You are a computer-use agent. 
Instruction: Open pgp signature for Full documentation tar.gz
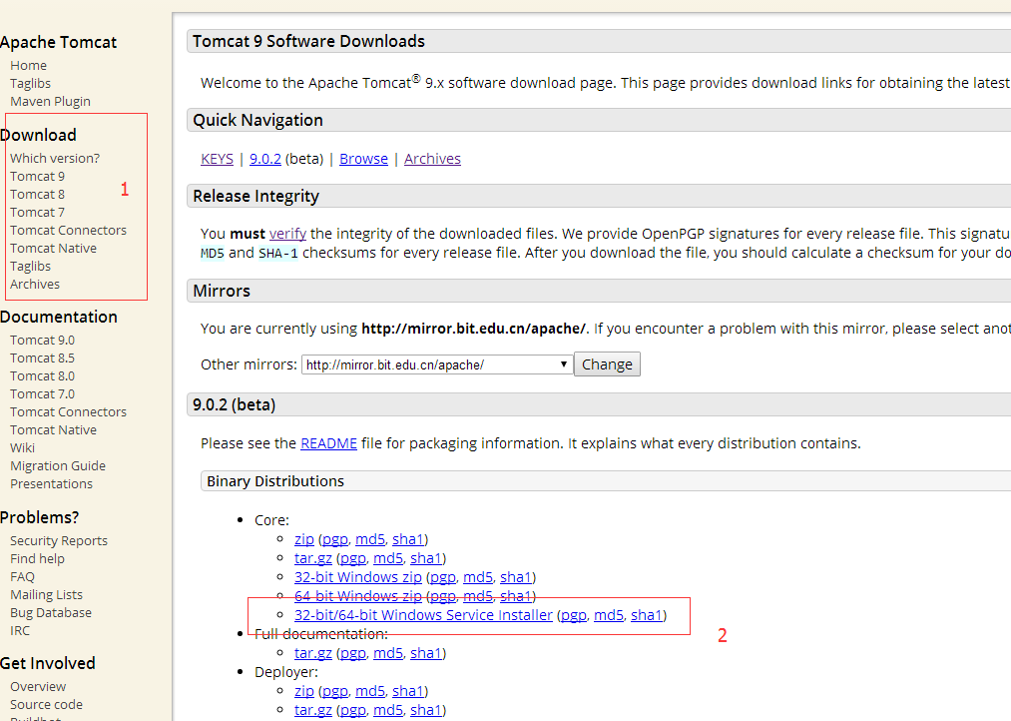tap(352, 653)
